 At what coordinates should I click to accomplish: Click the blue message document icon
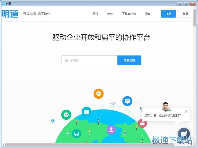pos(127,101)
